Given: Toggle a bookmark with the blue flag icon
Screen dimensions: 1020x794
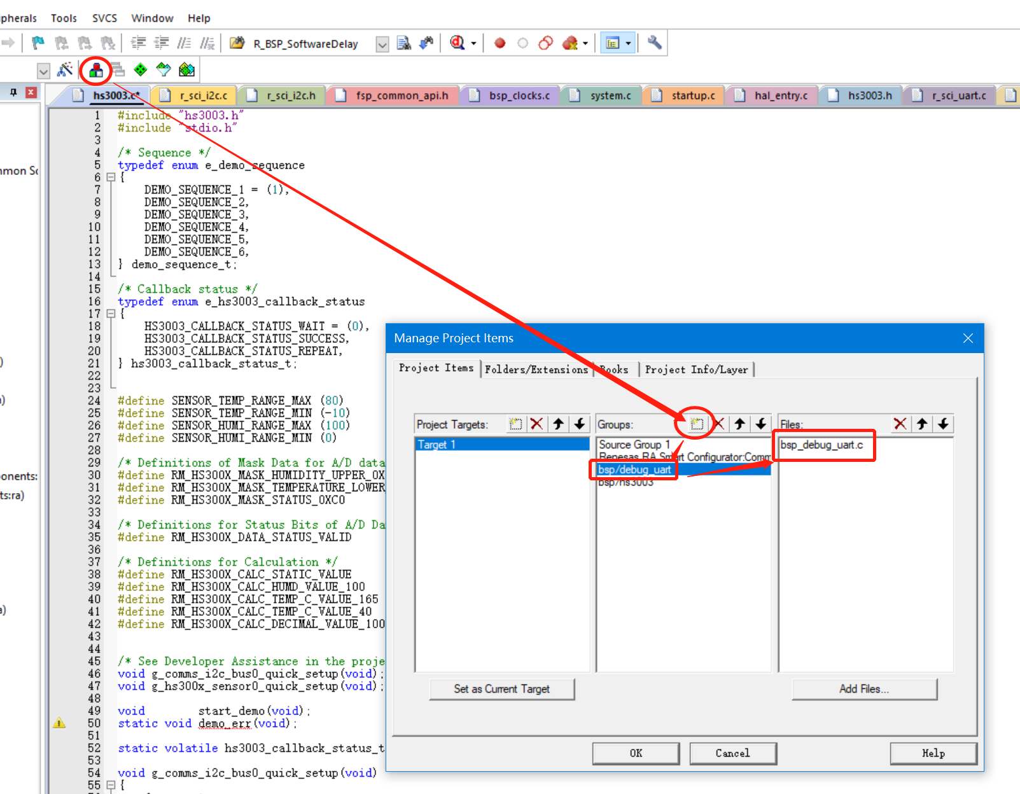Looking at the screenshot, I should tap(38, 43).
